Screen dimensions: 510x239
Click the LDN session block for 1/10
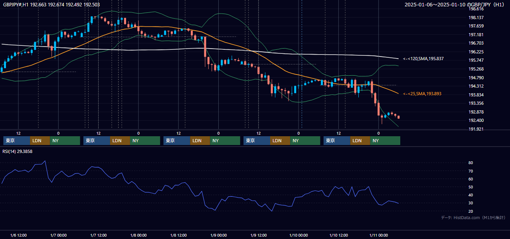point(360,141)
